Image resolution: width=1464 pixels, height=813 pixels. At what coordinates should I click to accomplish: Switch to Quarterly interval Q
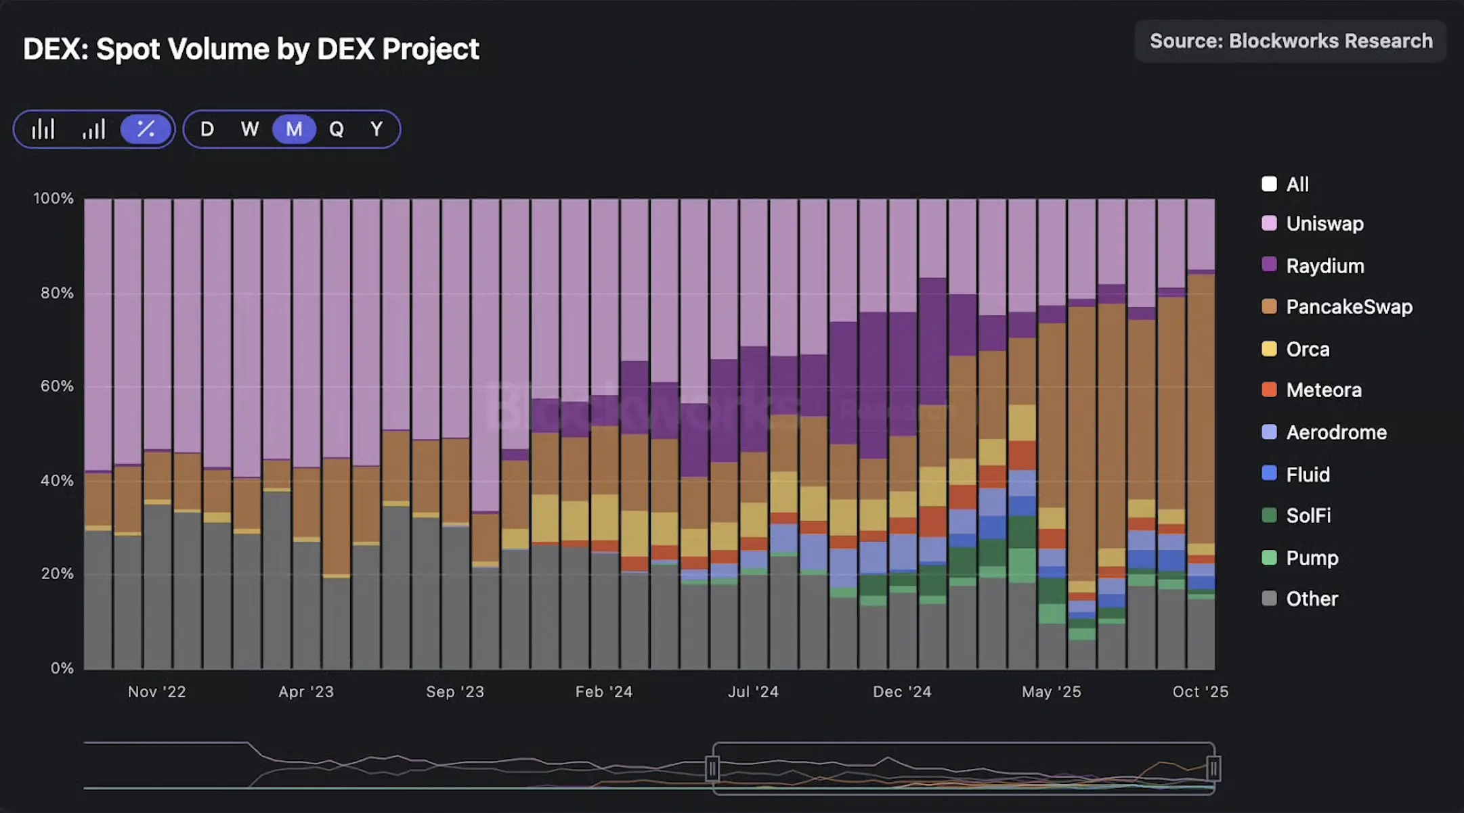click(337, 129)
